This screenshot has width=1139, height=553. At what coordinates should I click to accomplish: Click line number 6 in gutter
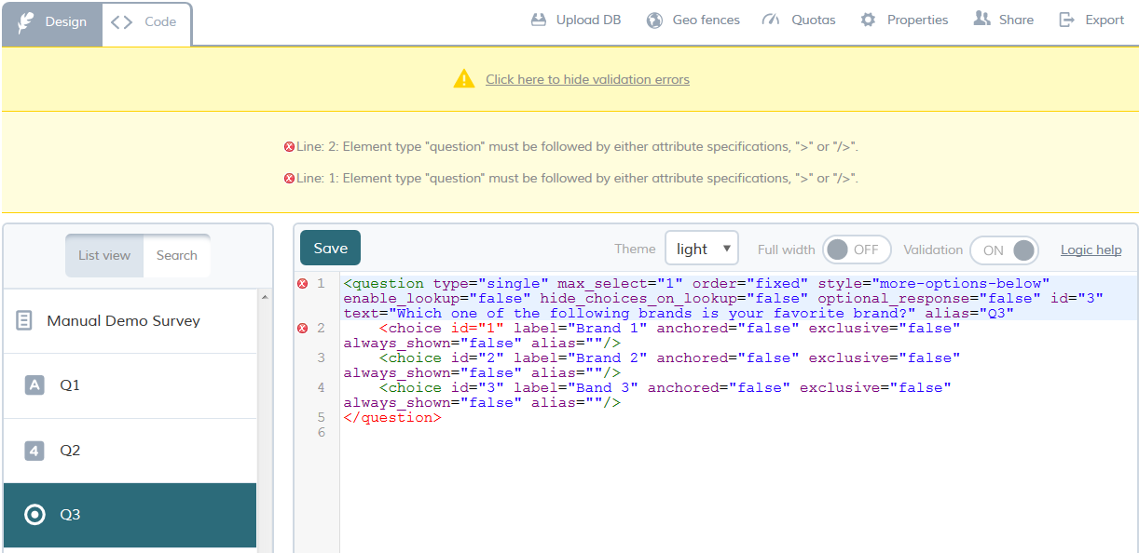pos(322,432)
